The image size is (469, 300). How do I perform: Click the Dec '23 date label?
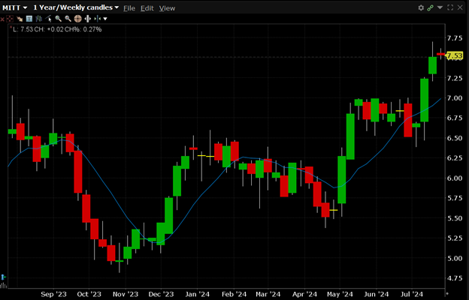point(161,294)
